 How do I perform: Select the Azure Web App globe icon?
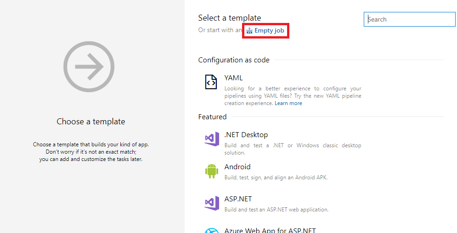(x=212, y=230)
